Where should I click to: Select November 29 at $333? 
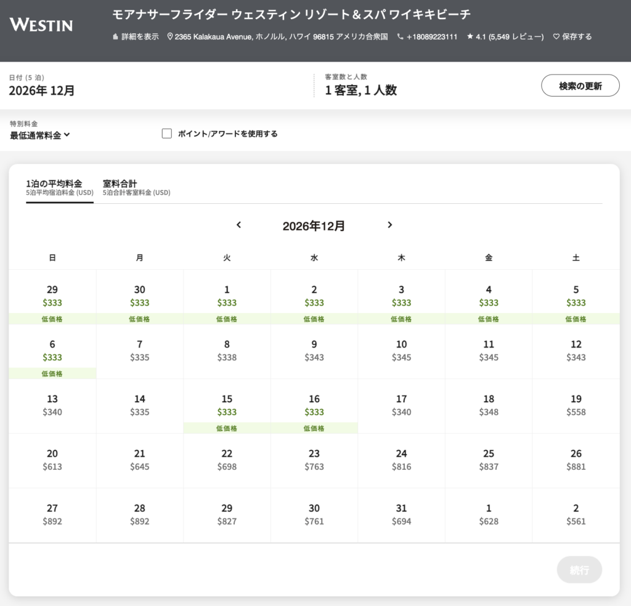click(52, 297)
